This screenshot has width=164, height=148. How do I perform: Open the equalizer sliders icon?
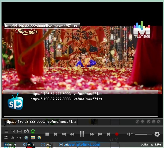click(6, 138)
